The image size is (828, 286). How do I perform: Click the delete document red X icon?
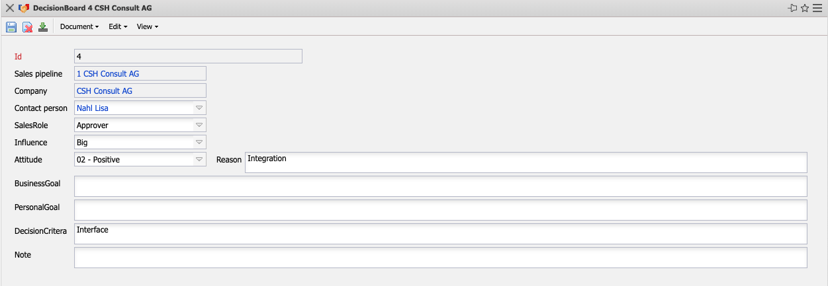point(28,27)
